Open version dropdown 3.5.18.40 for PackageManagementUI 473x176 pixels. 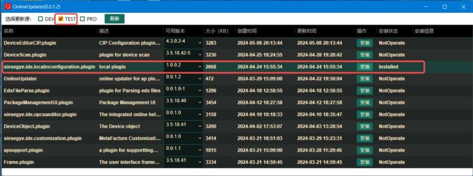(184, 102)
